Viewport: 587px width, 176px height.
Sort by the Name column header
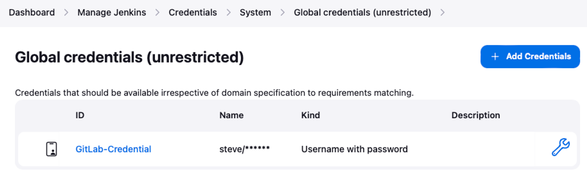click(x=231, y=115)
